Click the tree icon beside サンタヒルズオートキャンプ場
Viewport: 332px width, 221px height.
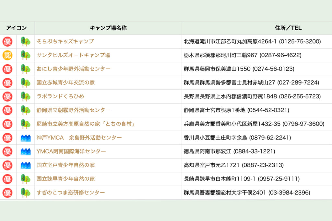[x=26, y=55]
